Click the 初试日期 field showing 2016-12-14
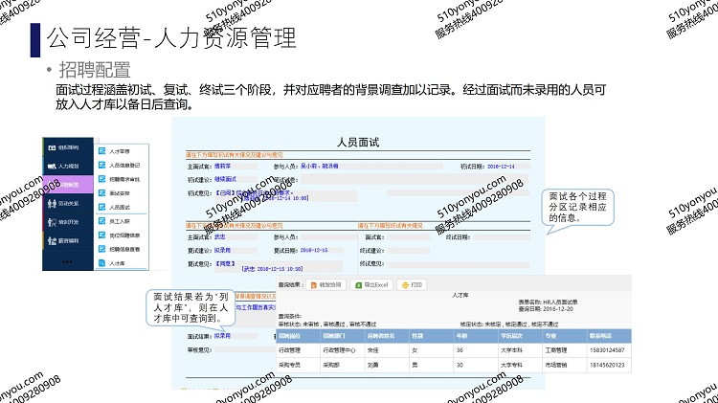The width and height of the screenshot is (718, 403). click(x=501, y=167)
